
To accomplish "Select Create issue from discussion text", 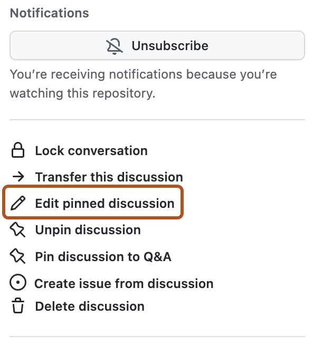I will point(124,283).
